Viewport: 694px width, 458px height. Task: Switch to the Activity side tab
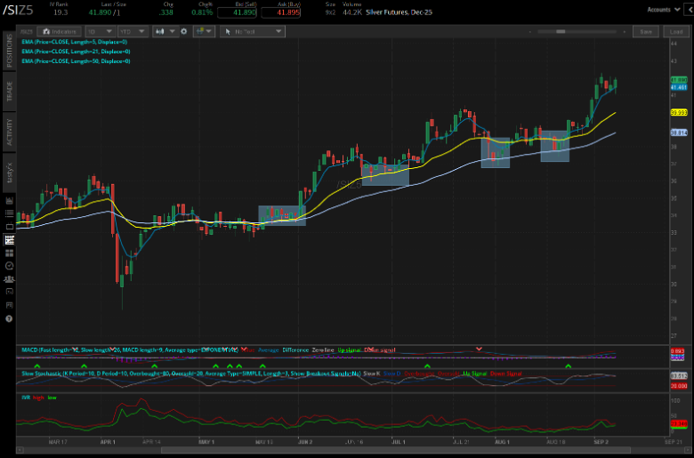[x=9, y=130]
